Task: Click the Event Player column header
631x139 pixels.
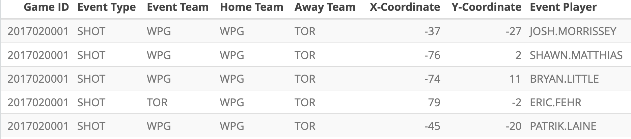Action: click(563, 7)
